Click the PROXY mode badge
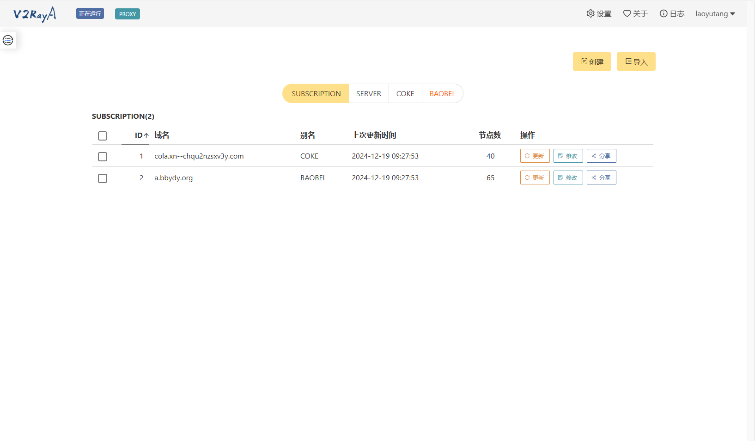Image resolution: width=755 pixels, height=441 pixels. click(x=128, y=14)
